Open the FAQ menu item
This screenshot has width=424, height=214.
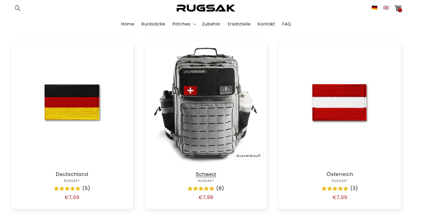(286, 24)
